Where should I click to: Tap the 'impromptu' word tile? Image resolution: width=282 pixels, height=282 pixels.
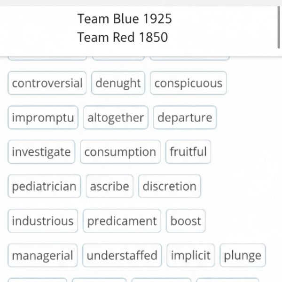43,117
